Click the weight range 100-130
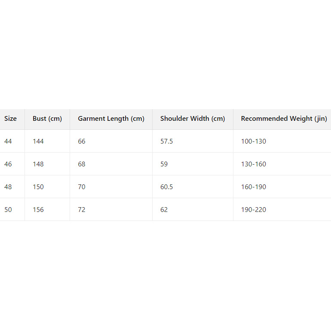 254,141
